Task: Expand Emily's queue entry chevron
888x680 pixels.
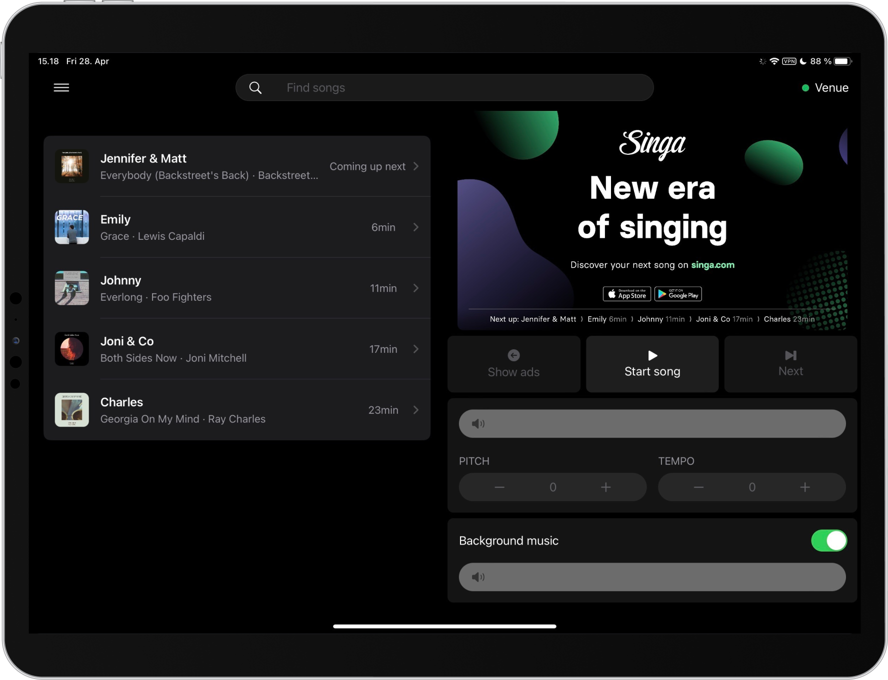Action: coord(416,227)
